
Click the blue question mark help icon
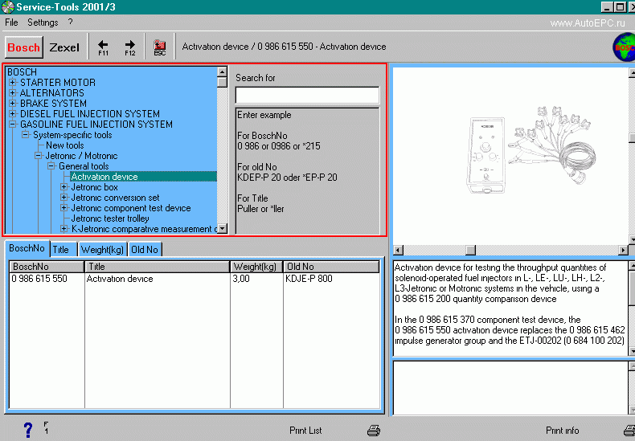coord(28,430)
